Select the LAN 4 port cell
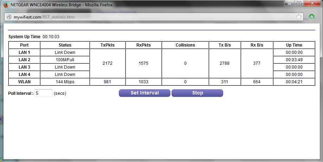Image resolution: width=323 pixels, height=162 pixels. click(24, 75)
